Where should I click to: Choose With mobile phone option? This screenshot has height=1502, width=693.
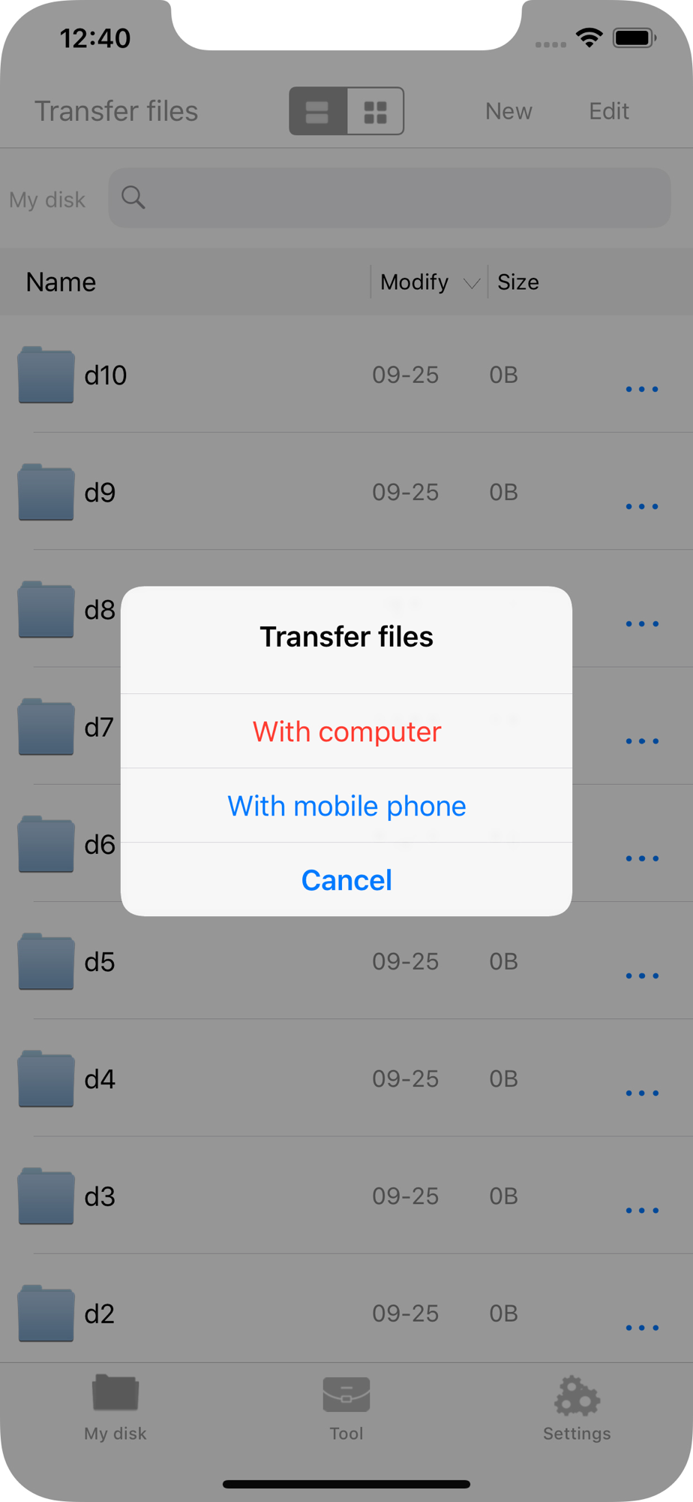(x=346, y=806)
